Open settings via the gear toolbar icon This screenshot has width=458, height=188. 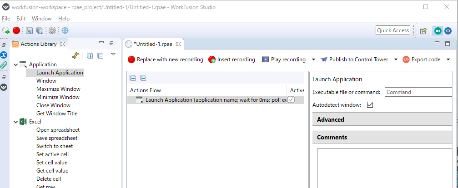point(52,30)
